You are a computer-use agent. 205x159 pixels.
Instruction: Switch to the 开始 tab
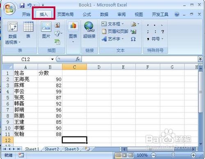coord(26,14)
